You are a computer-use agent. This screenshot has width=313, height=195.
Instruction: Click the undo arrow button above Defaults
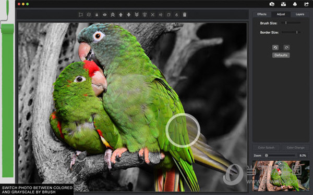click(x=275, y=47)
